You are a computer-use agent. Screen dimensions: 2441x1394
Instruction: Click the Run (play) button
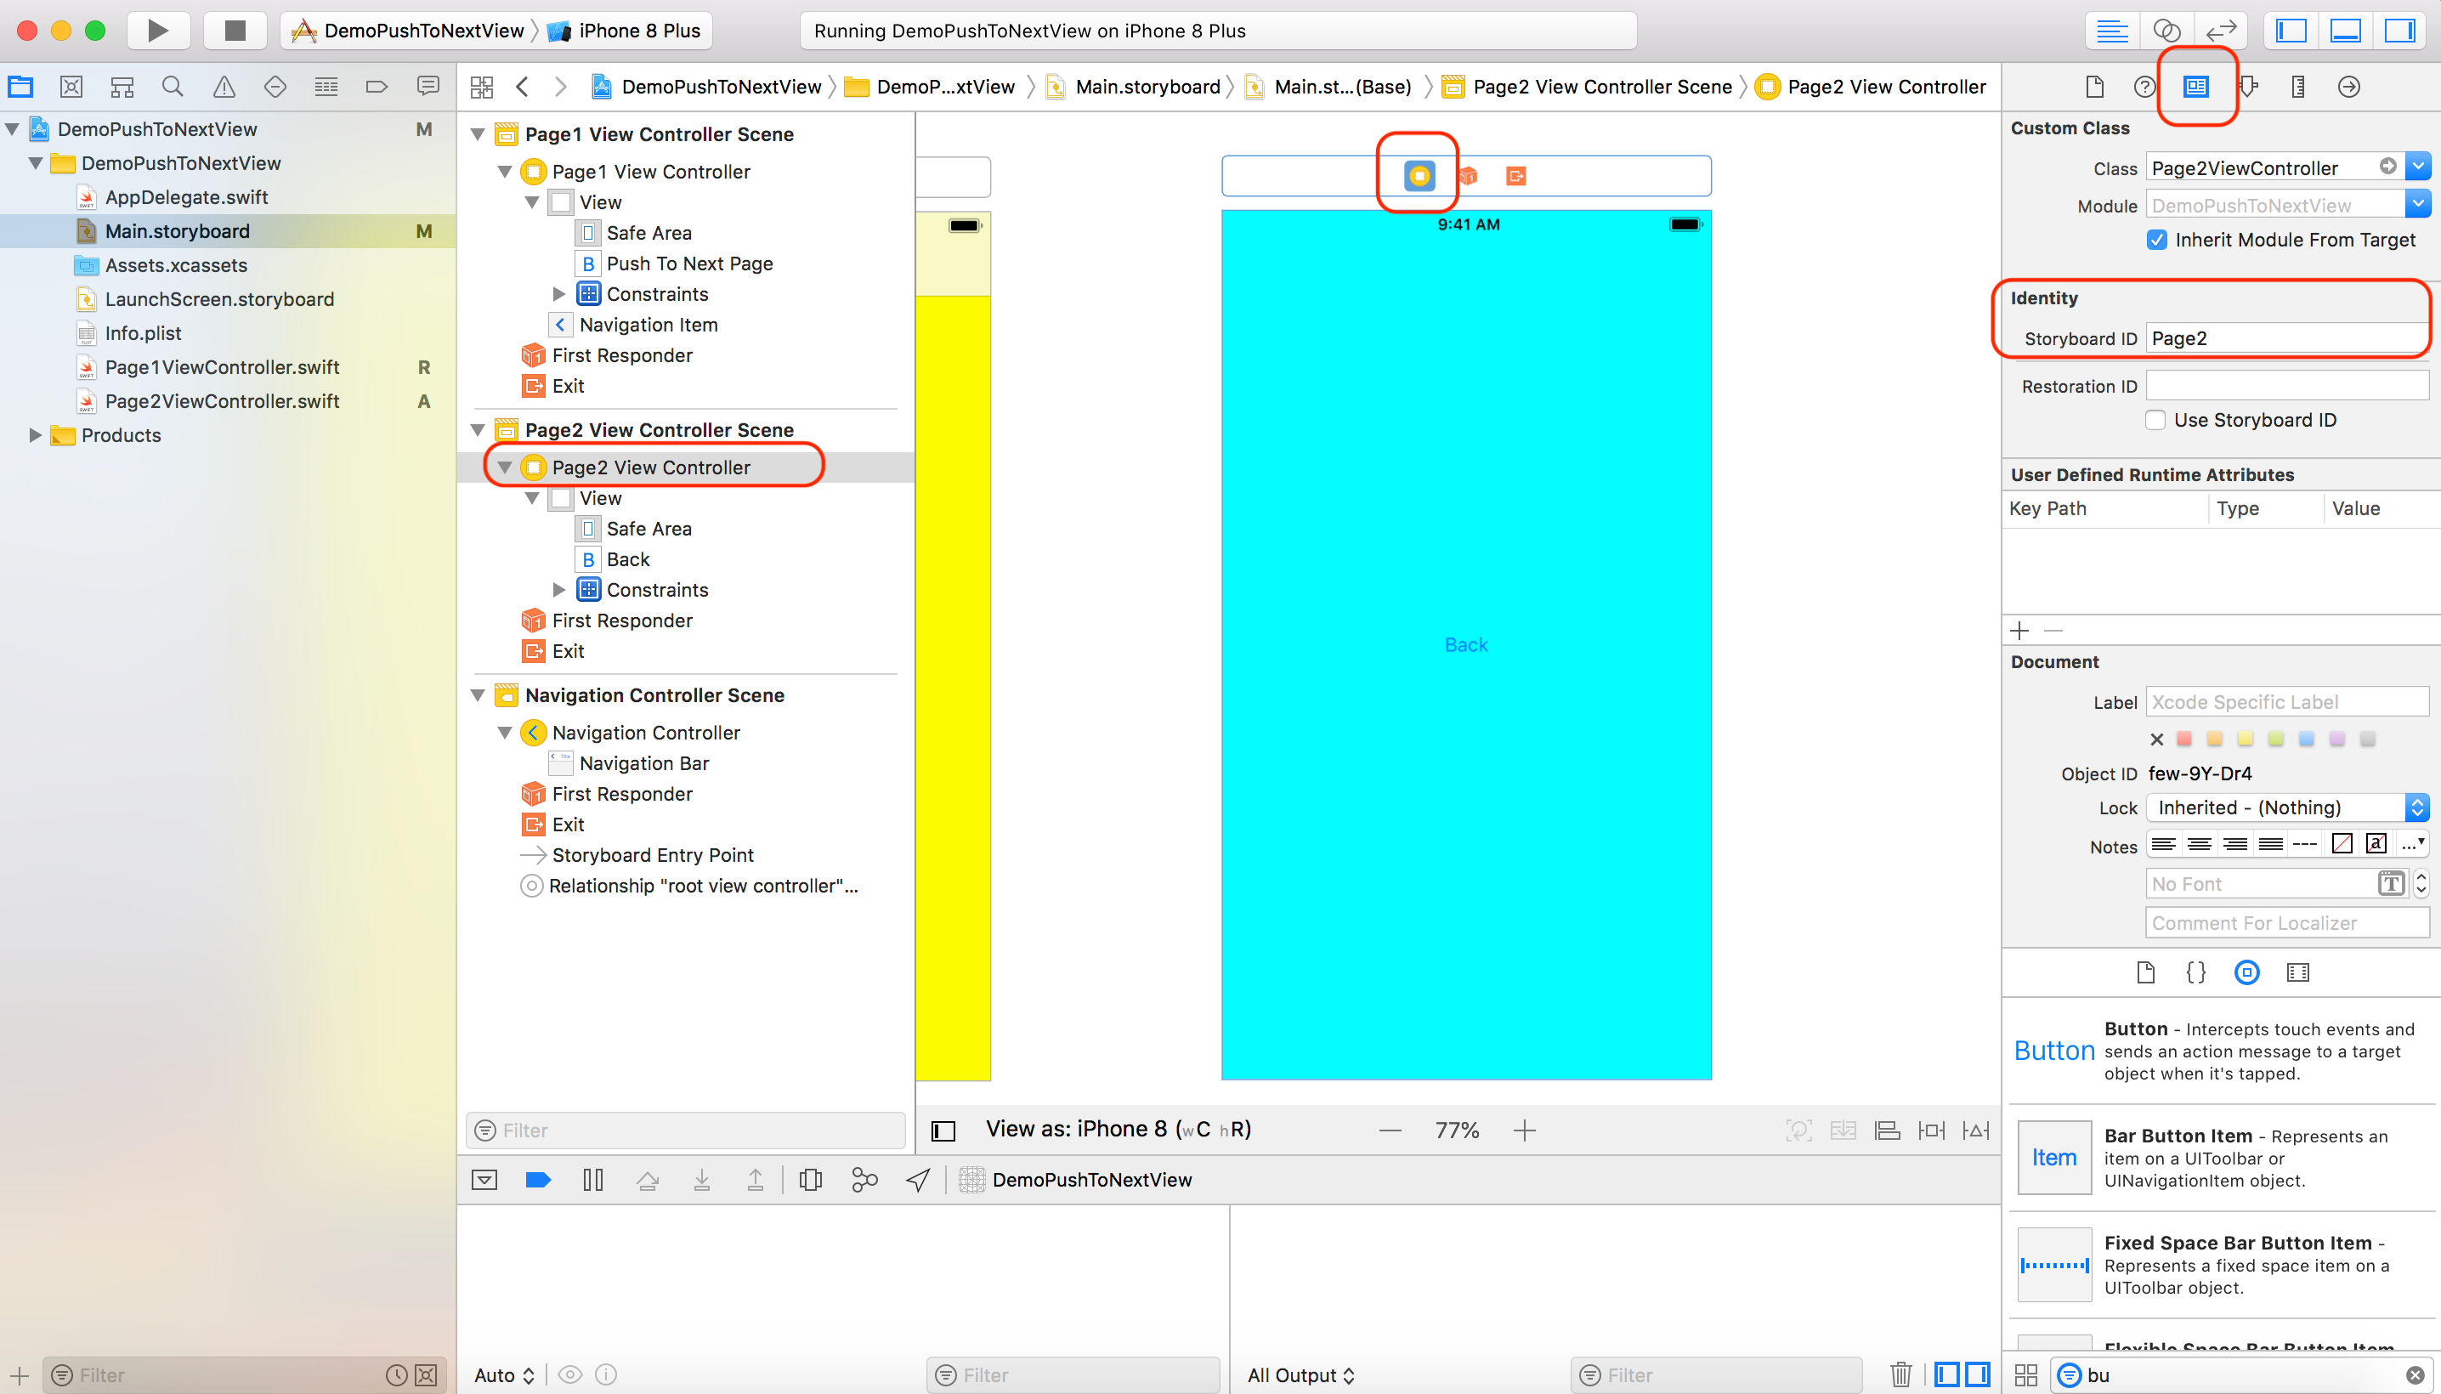click(x=158, y=31)
